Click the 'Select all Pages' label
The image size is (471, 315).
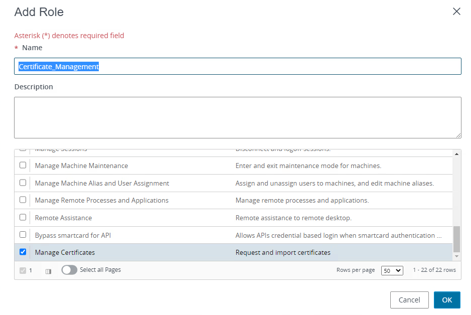100,270
